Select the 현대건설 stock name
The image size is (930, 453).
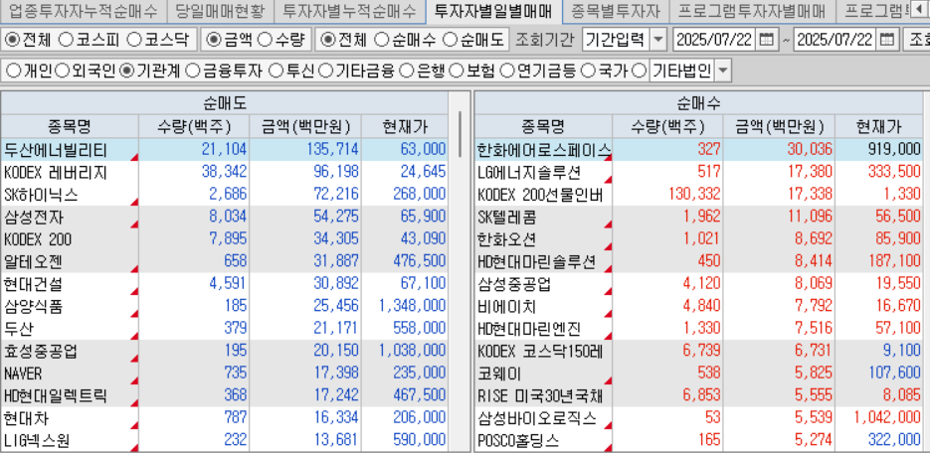[33, 284]
